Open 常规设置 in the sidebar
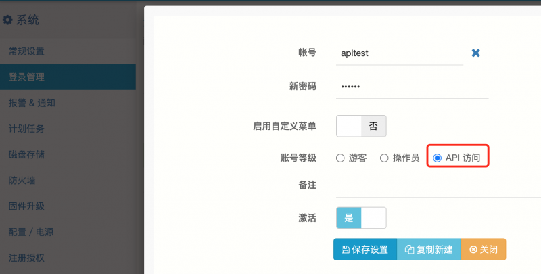The height and width of the screenshot is (274, 541). click(x=27, y=51)
